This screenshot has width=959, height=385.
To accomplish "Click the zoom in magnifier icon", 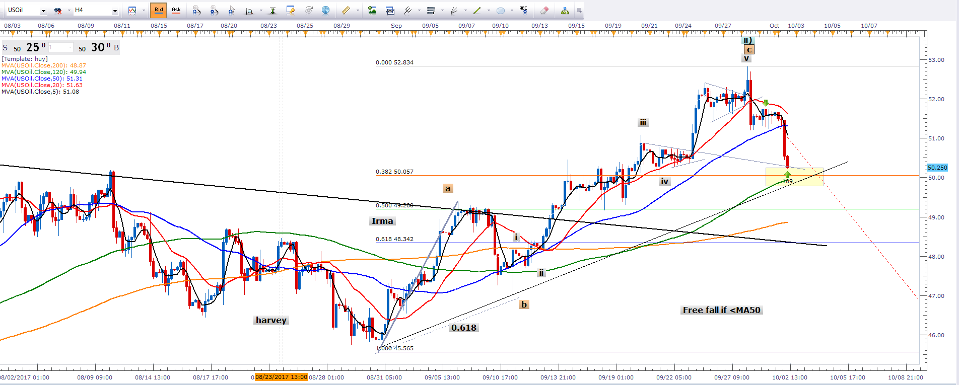I will [x=196, y=10].
